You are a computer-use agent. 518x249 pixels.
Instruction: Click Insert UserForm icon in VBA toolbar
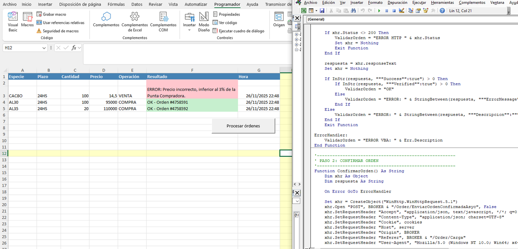[311, 10]
